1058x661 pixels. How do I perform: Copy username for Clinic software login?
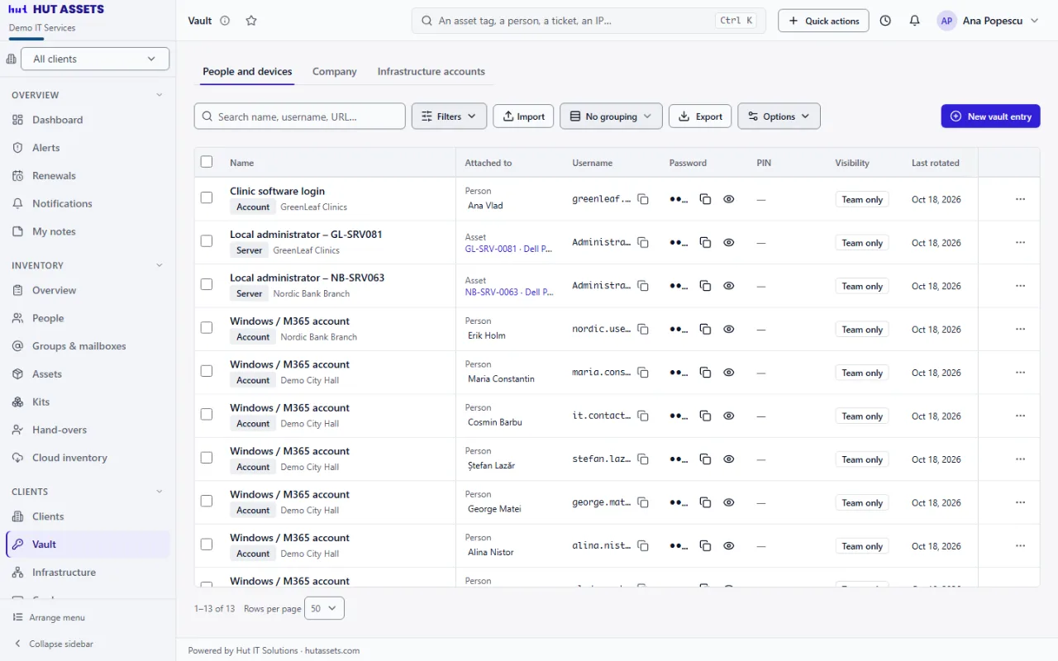pyautogui.click(x=643, y=199)
